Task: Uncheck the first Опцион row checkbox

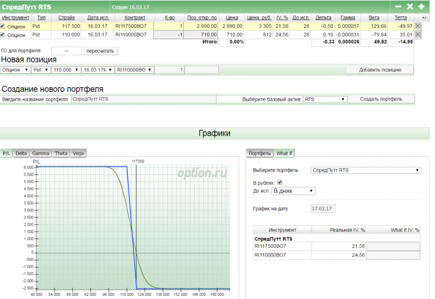Action: (3, 26)
